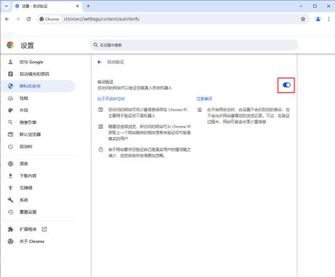Click the download icon for 下载内容

pyautogui.click(x=10, y=176)
